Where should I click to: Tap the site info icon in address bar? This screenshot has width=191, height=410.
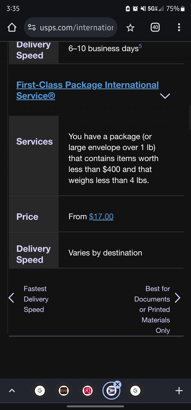coord(32,28)
